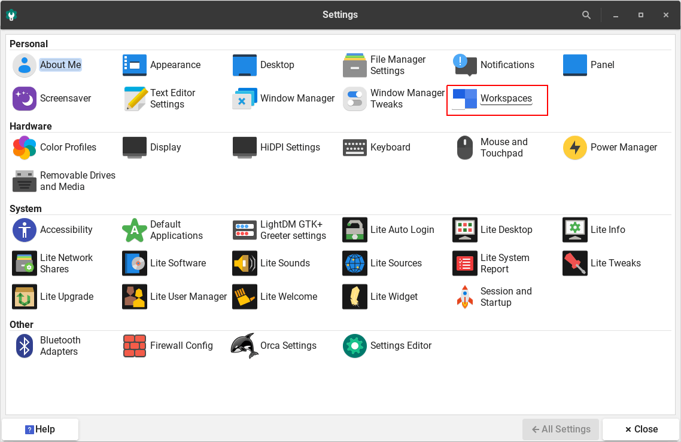This screenshot has height=442, width=681.
Task: Launch the Firewall Config icon
Action: pyautogui.click(x=135, y=346)
